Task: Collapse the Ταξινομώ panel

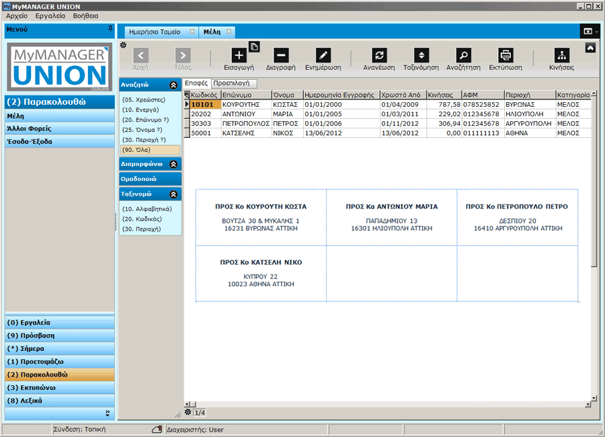Action: coord(173,194)
